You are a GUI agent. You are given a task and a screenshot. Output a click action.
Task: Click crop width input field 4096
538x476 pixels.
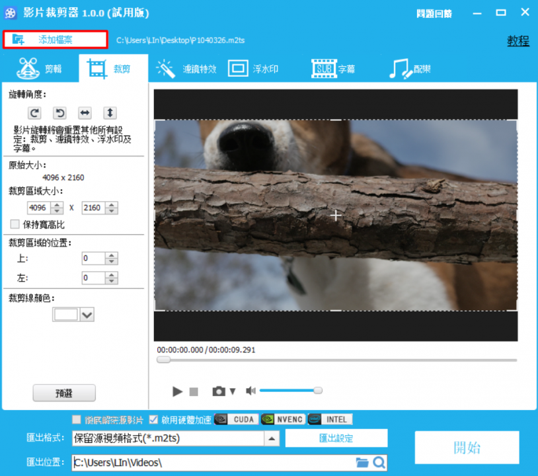39,208
